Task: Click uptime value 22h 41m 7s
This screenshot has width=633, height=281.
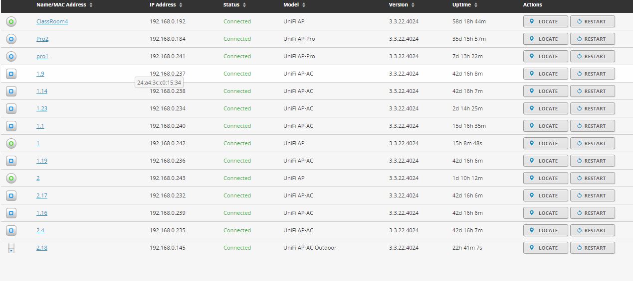Action: coord(468,248)
